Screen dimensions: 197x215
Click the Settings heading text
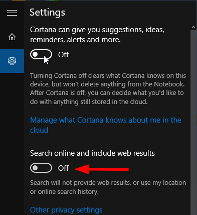pos(48,13)
